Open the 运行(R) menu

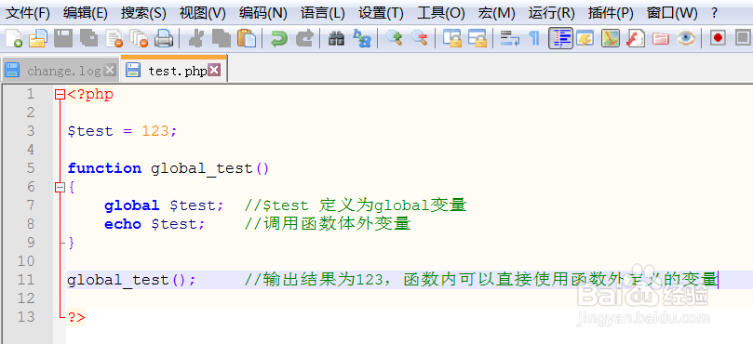(x=551, y=13)
